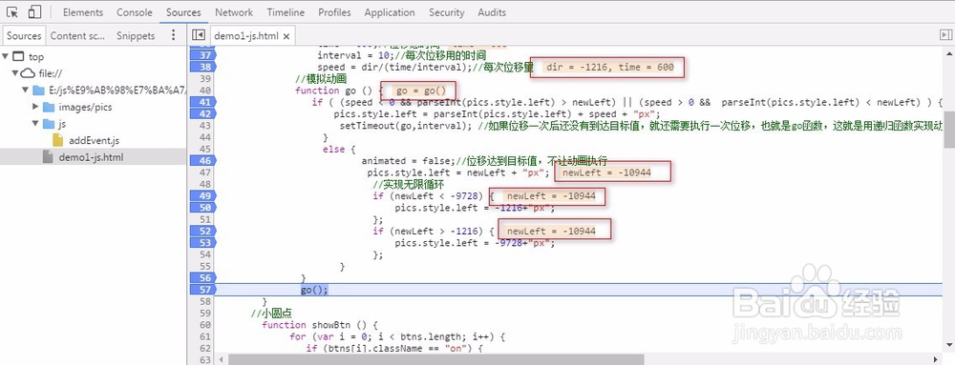Open the Audits tab
Screen dimensions: 955x365
(492, 12)
